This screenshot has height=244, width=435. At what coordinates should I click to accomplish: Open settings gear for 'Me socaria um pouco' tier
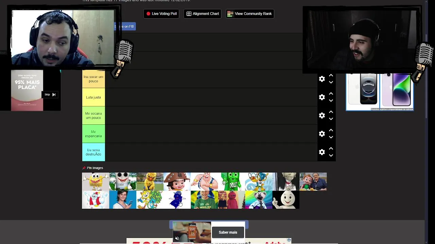point(322,116)
